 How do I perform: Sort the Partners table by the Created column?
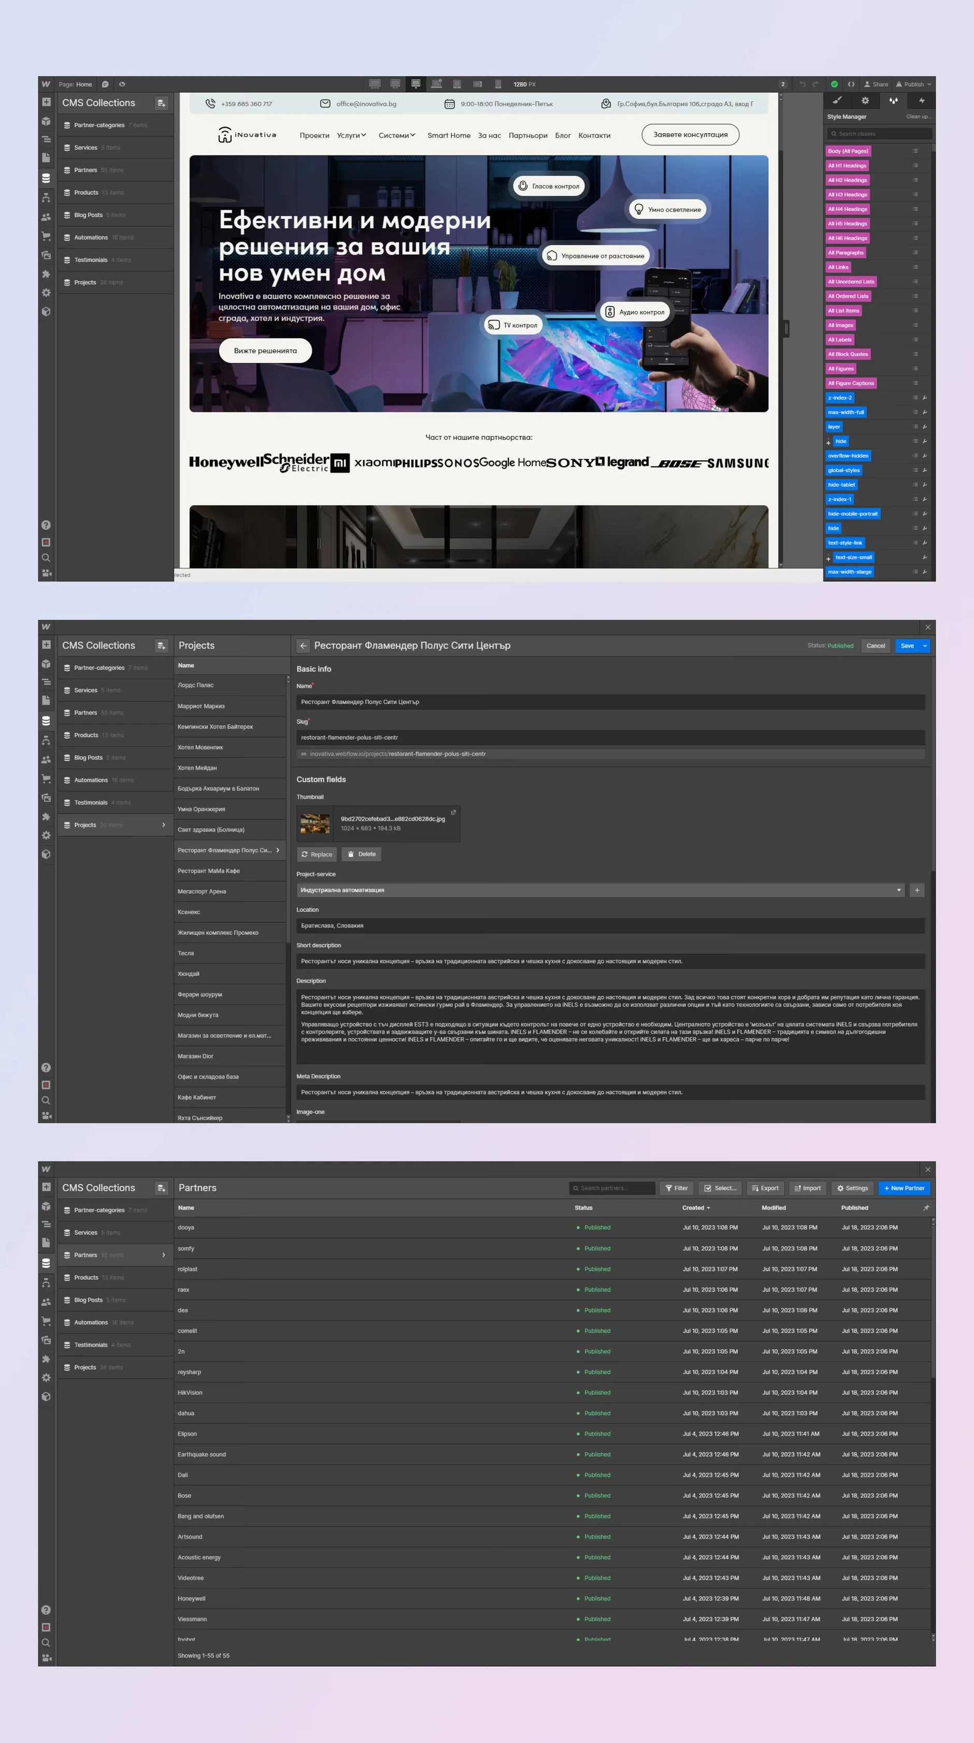click(x=696, y=1208)
